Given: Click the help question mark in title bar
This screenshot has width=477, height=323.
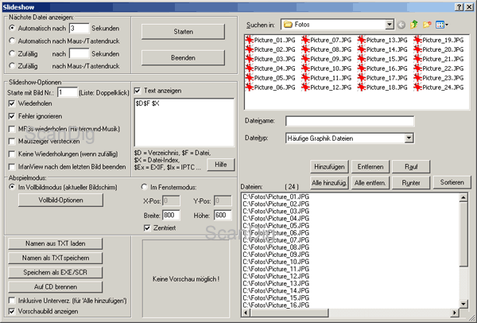Looking at the screenshot, I should [460, 6].
